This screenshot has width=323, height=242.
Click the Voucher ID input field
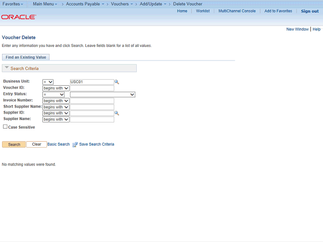click(x=92, y=88)
